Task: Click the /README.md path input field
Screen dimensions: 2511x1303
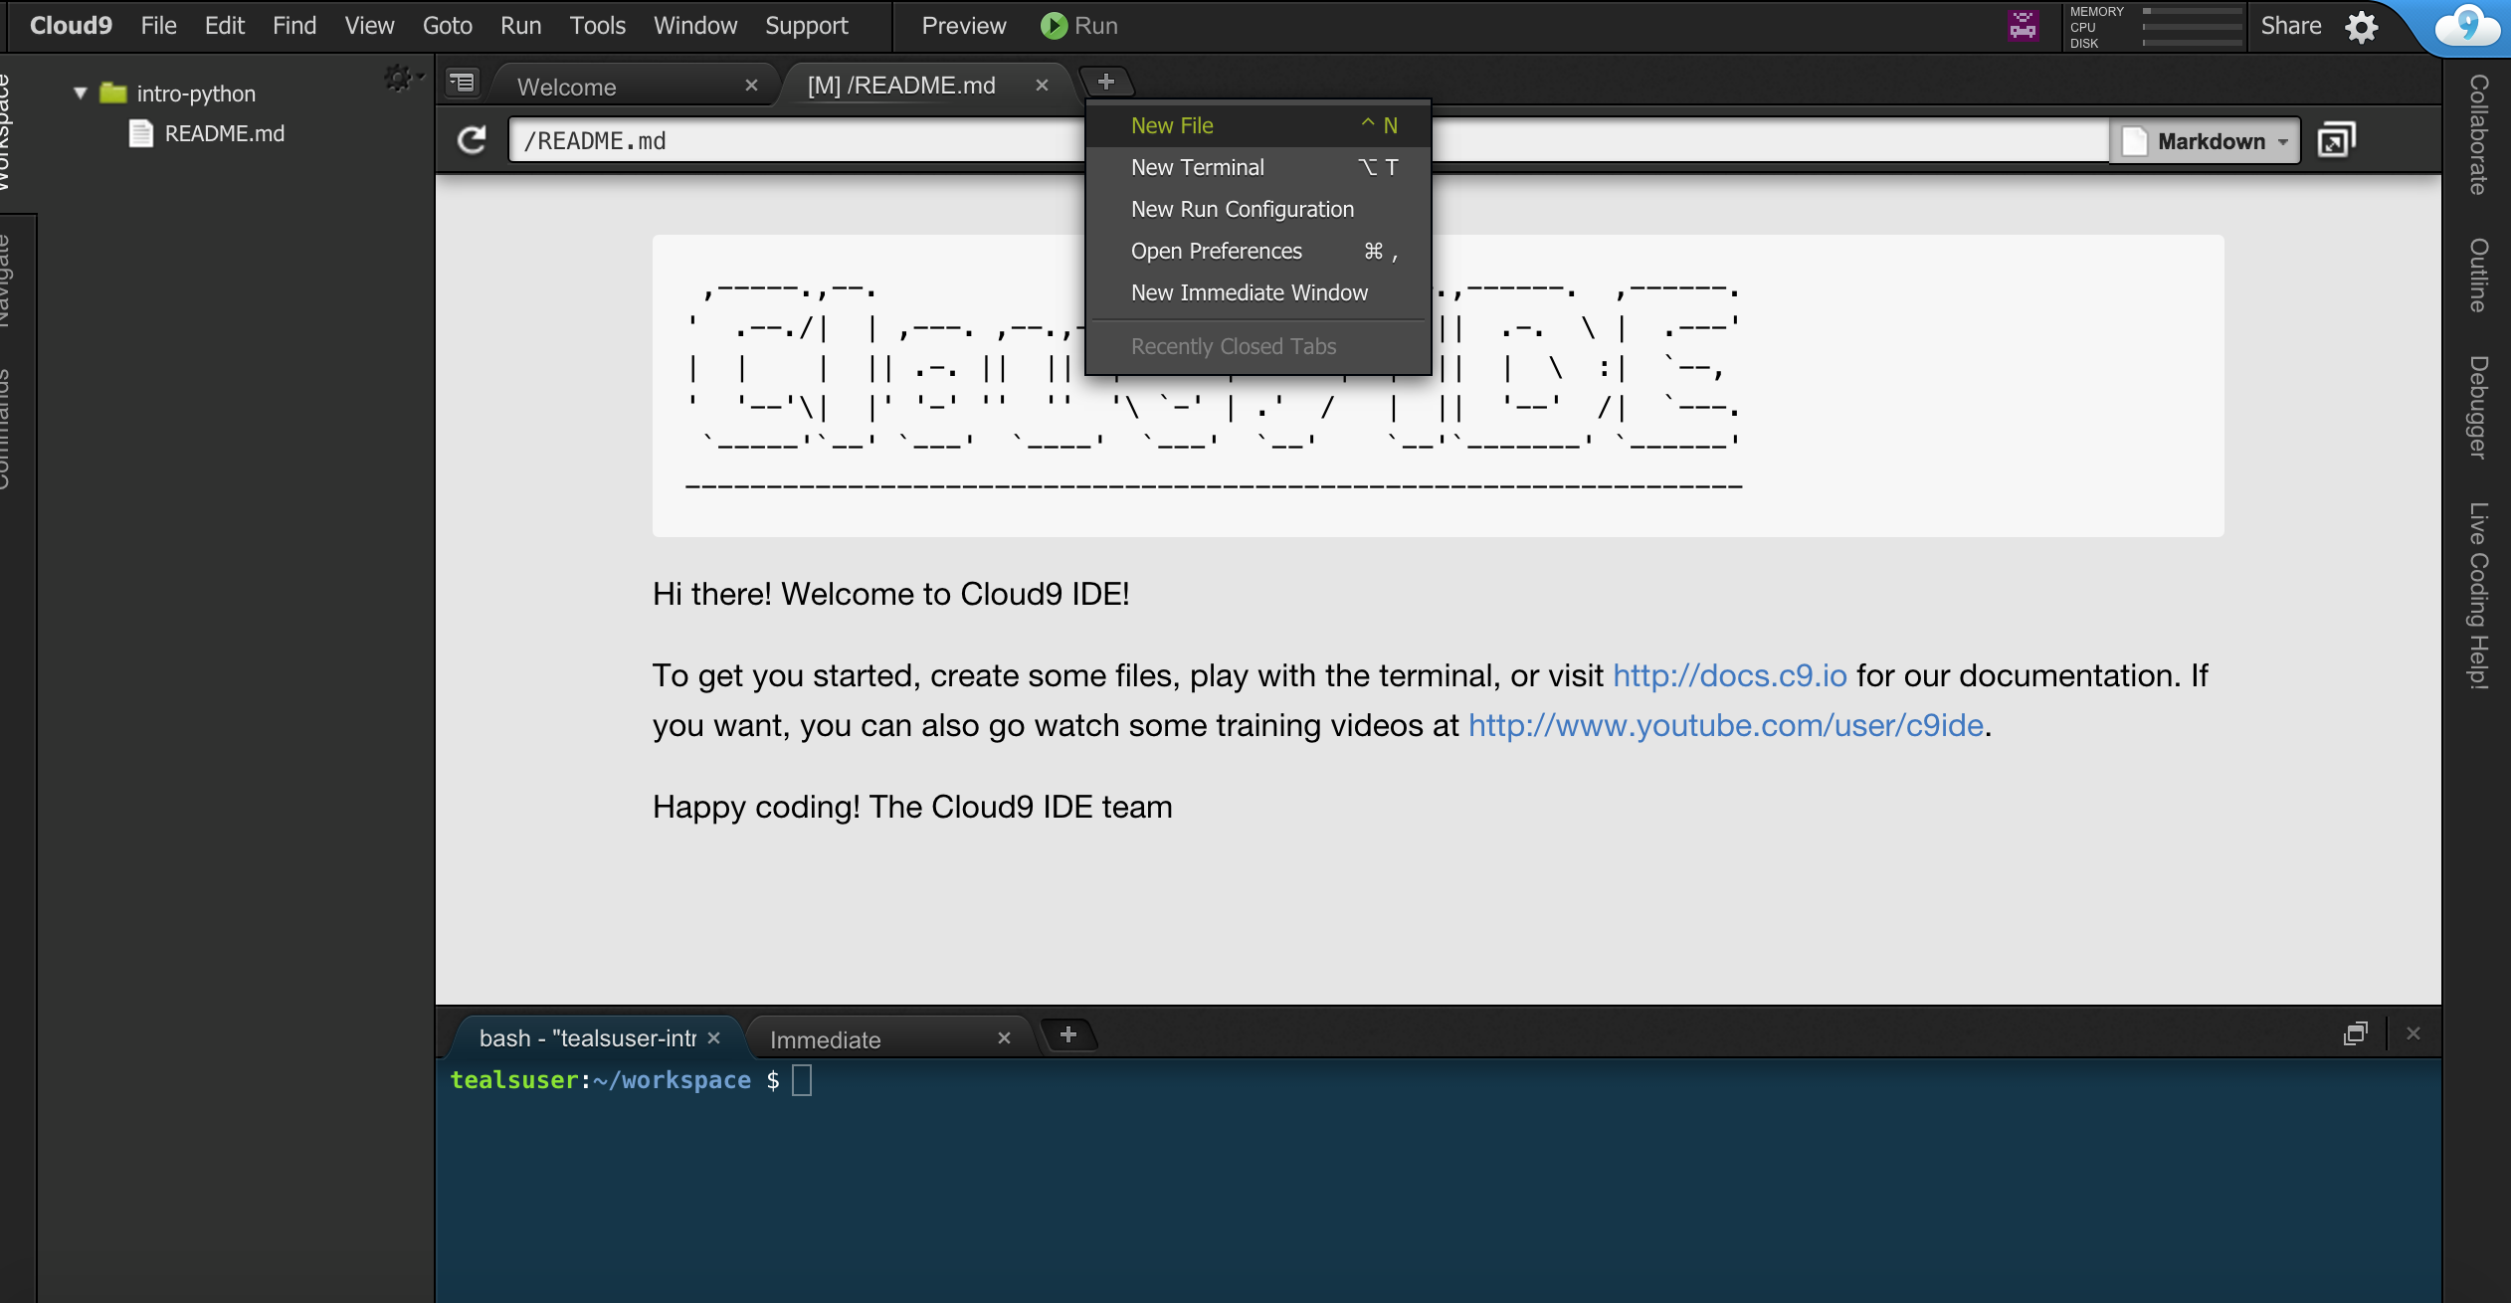Action: tap(796, 141)
